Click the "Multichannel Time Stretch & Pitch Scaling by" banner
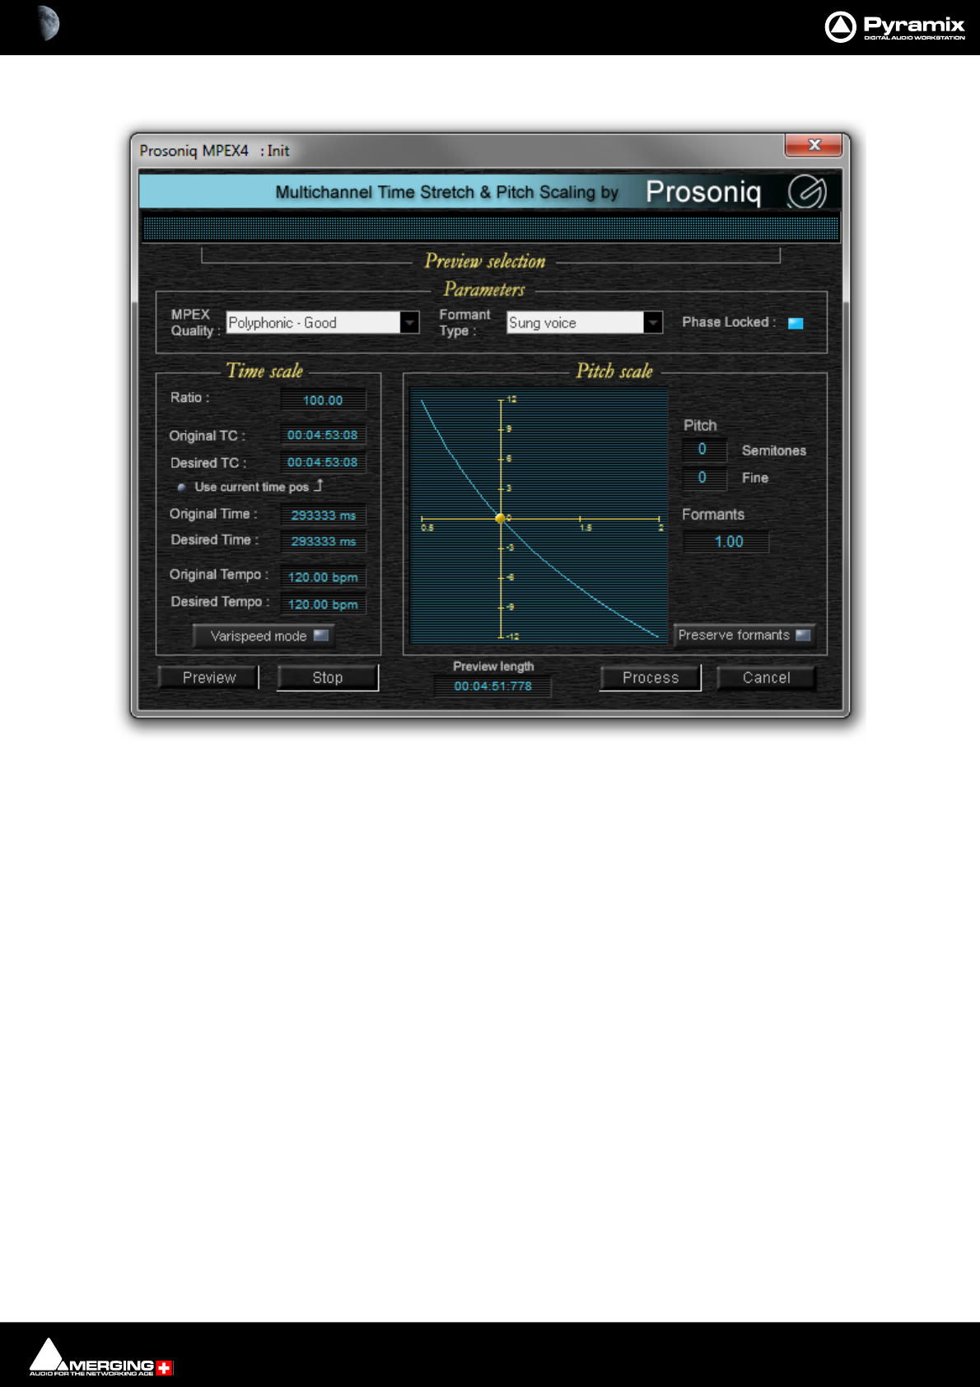Image resolution: width=980 pixels, height=1387 pixels. click(x=446, y=192)
